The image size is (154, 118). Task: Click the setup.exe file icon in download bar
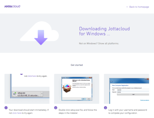click(x=15, y=94)
